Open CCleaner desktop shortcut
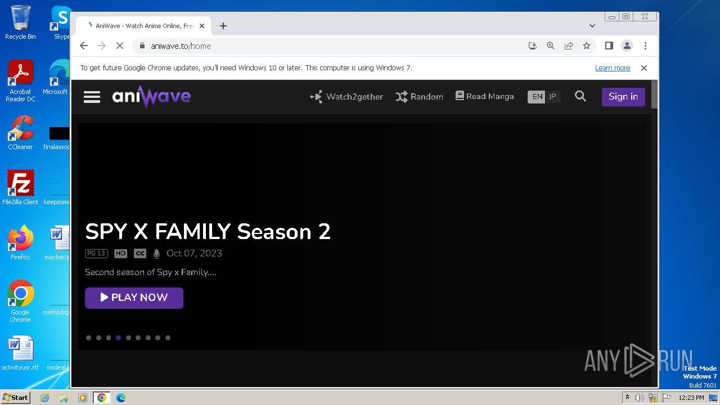Image resolution: width=720 pixels, height=405 pixels. tap(20, 133)
